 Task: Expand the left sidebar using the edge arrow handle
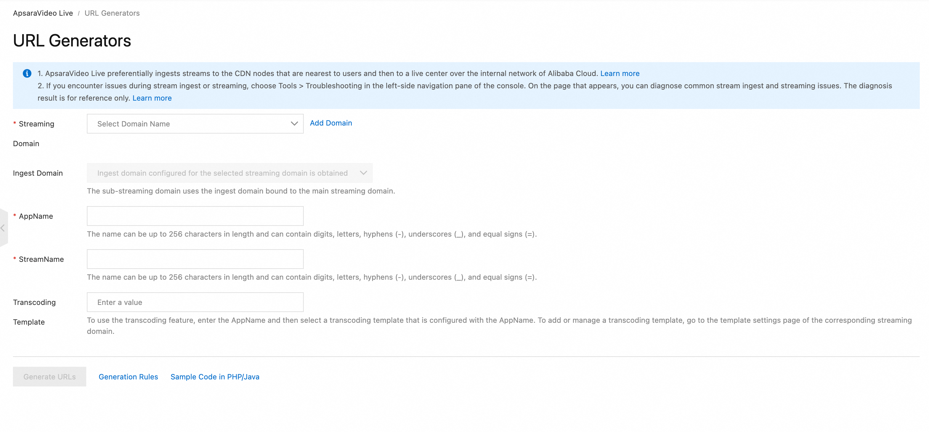(3, 228)
